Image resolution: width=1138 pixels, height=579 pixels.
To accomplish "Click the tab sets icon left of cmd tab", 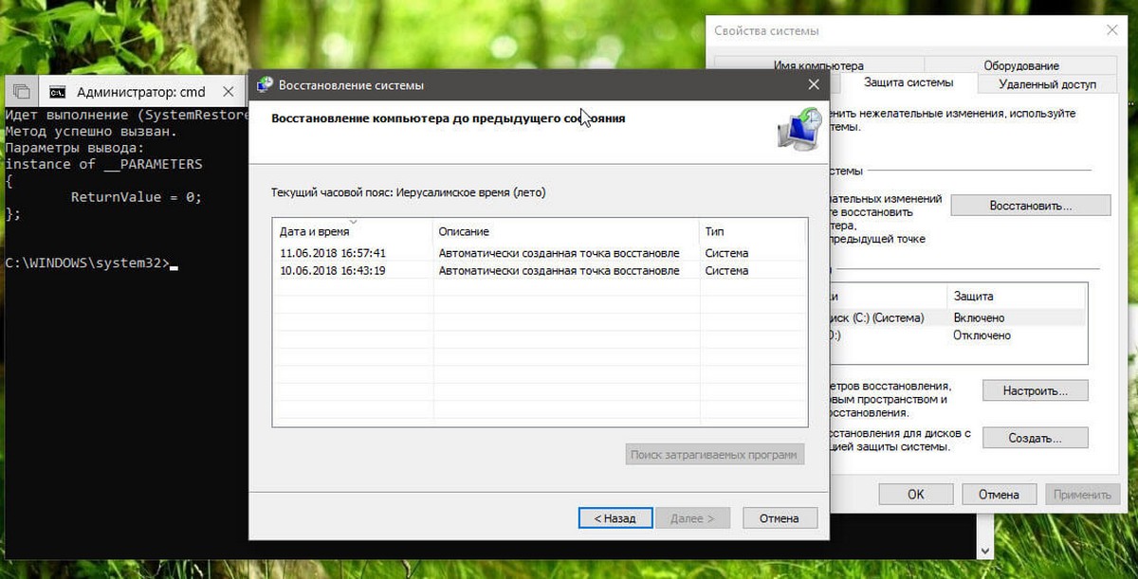I will (x=22, y=92).
